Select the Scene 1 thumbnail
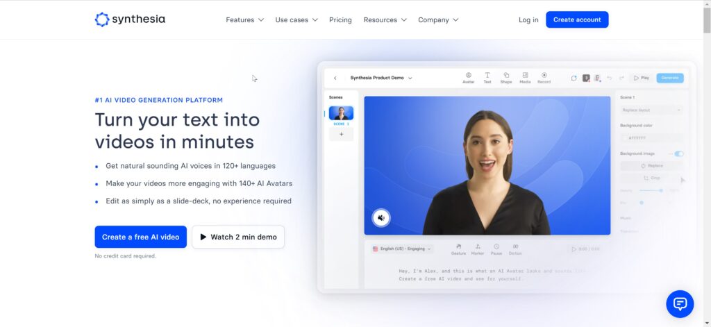 [x=342, y=113]
